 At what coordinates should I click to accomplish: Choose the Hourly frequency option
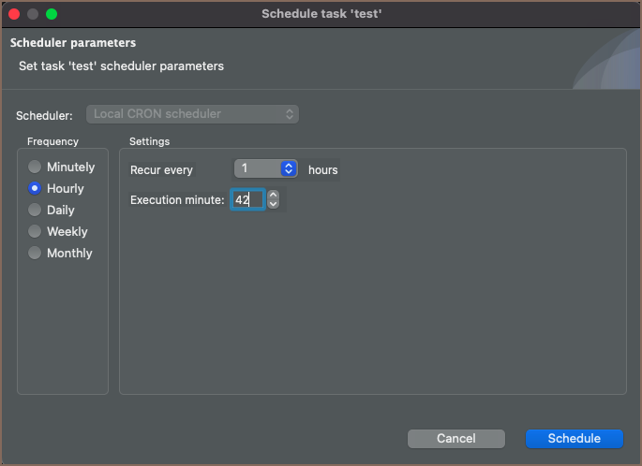click(x=36, y=189)
